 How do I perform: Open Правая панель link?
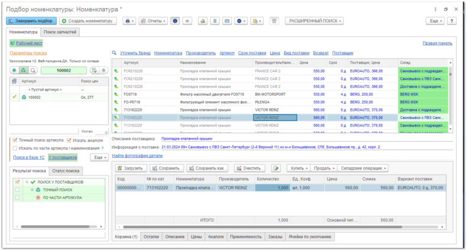(x=437, y=43)
